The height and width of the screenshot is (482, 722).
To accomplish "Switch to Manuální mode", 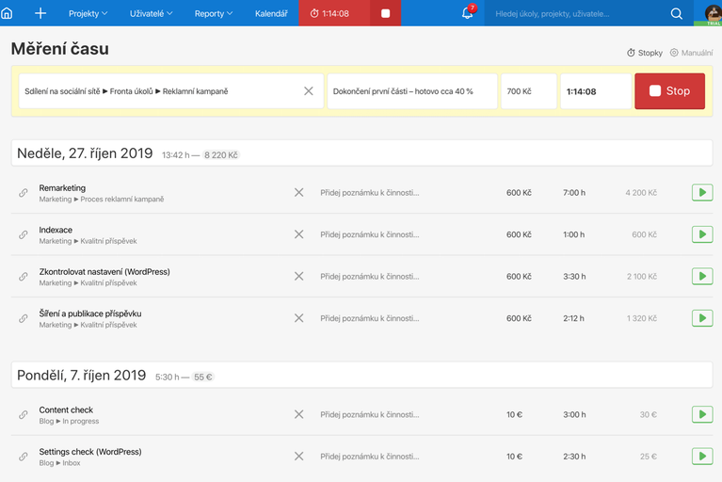I will [x=691, y=53].
